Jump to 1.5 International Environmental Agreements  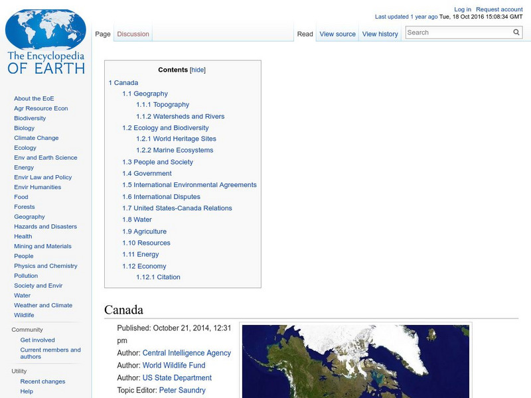189,185
